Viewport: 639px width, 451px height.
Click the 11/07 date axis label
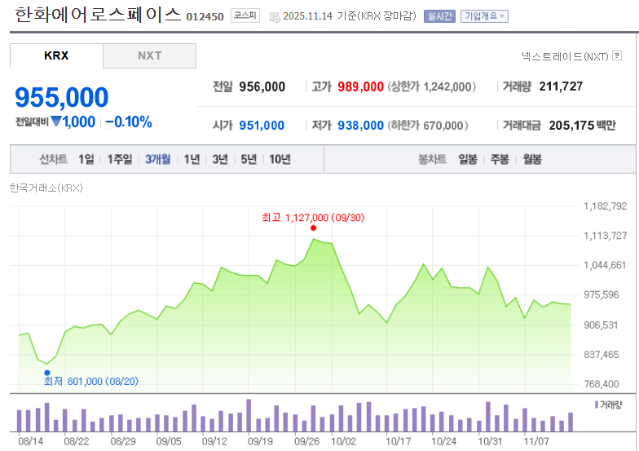pyautogui.click(x=536, y=441)
